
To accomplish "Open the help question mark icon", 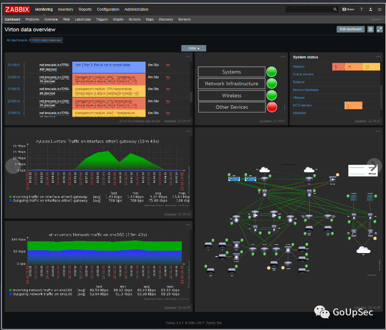I will click(362, 9).
